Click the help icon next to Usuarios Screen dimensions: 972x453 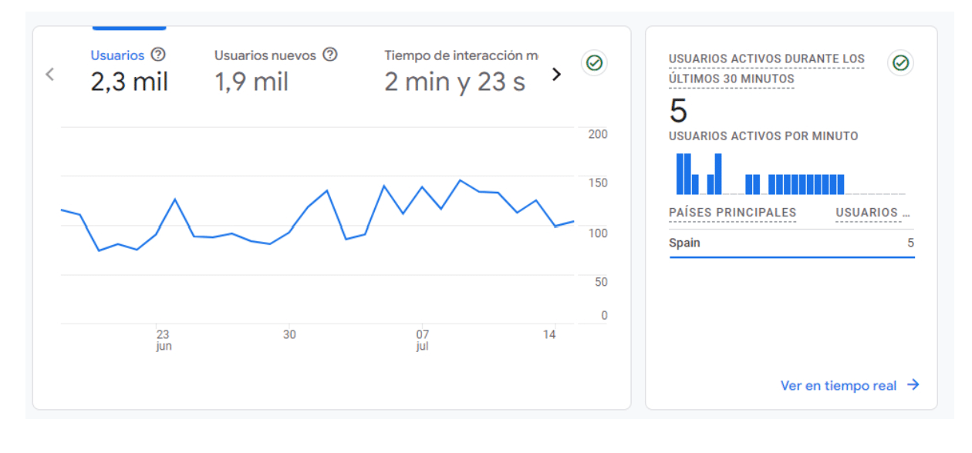pyautogui.click(x=158, y=55)
